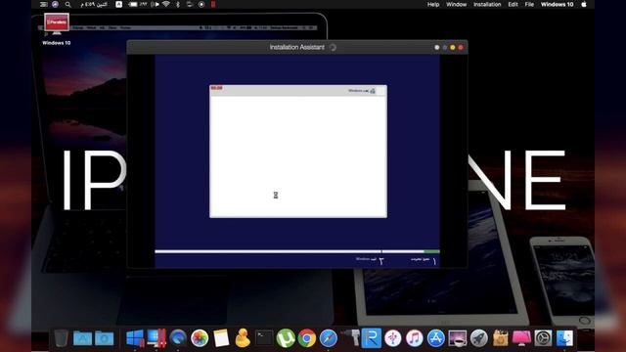Launch Photos from the Dock
This screenshot has height=352, width=626.
click(200, 338)
